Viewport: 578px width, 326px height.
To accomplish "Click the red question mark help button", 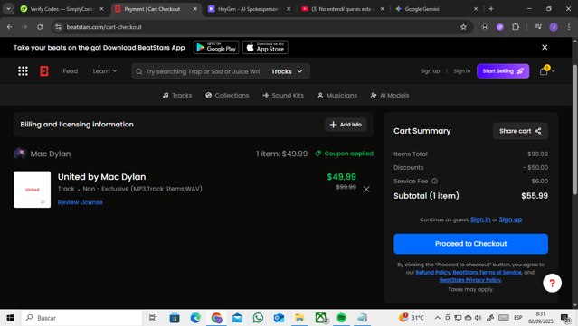I will (x=552, y=283).
